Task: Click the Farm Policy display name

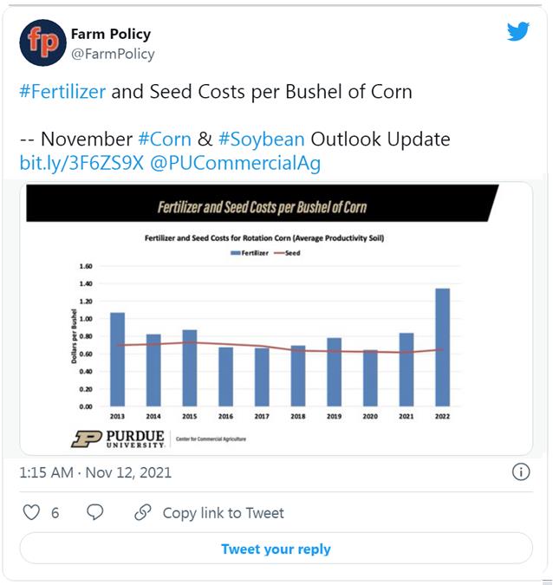Action: point(111,34)
